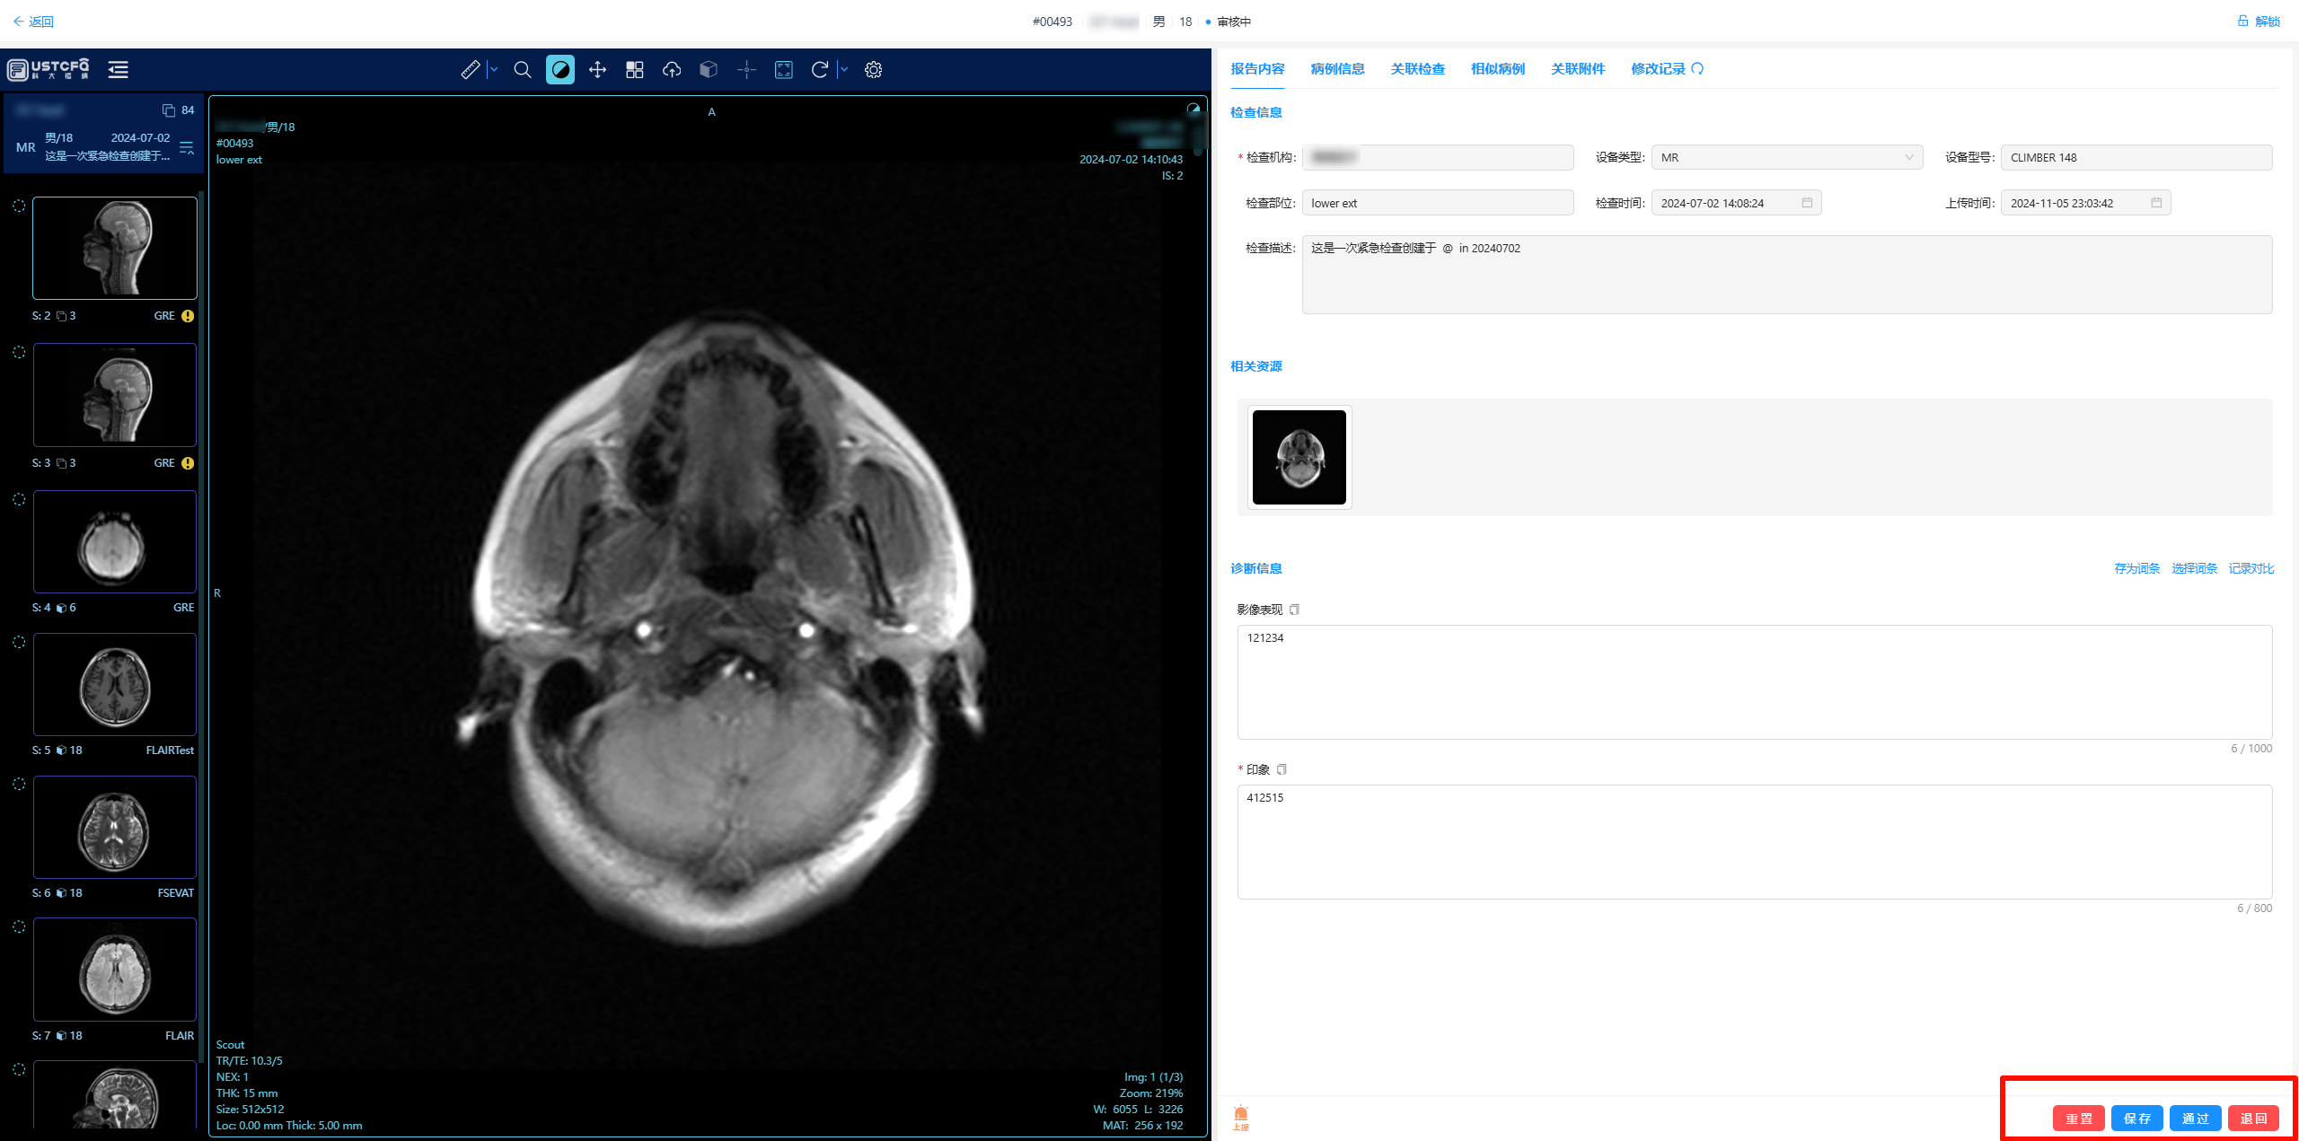The width and height of the screenshot is (2299, 1141).
Task: Open the 修改记录 tab
Action: click(1658, 69)
